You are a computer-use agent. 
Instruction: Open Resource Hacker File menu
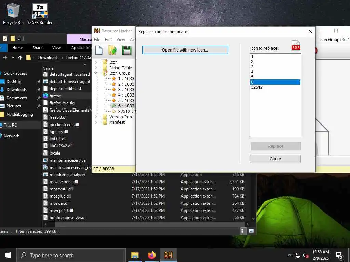coord(97,40)
